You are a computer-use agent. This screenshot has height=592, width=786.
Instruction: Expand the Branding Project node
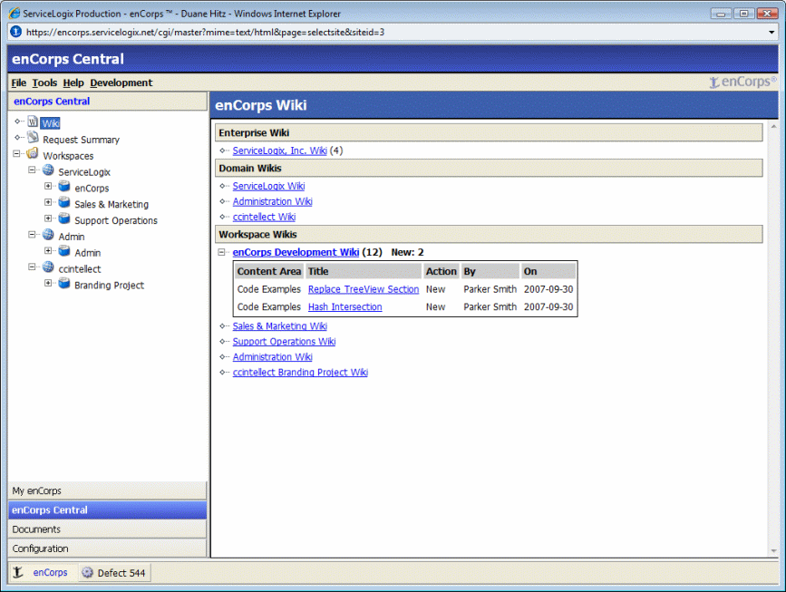(x=48, y=283)
